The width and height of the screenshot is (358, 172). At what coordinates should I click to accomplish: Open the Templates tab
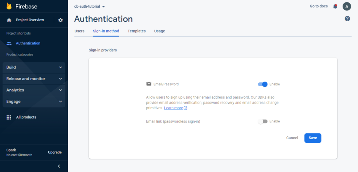pyautogui.click(x=137, y=31)
